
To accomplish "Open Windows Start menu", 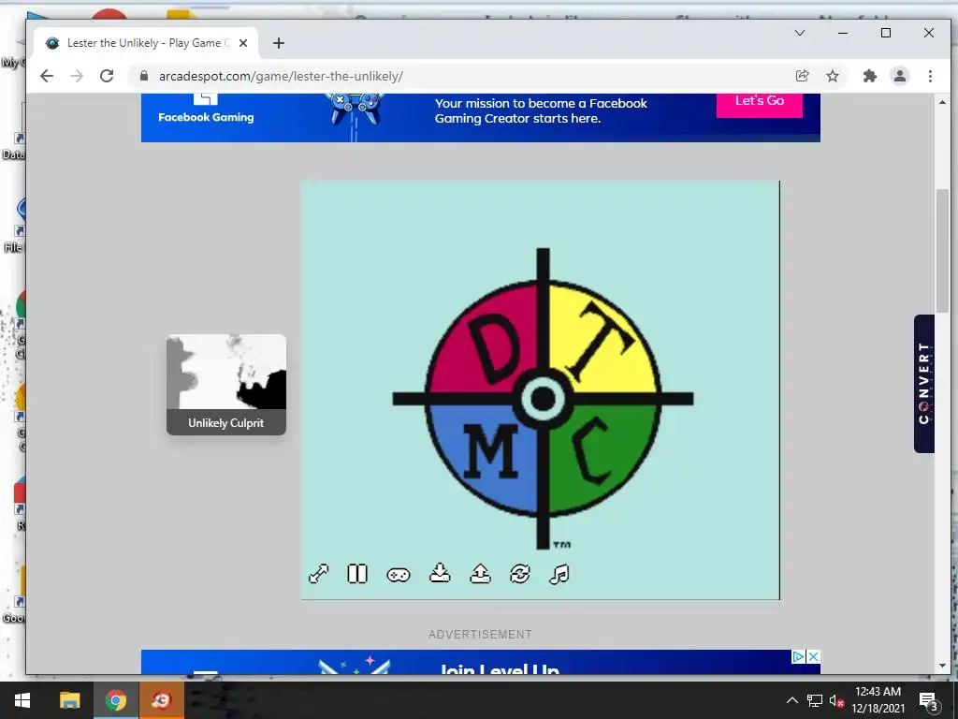I will [x=22, y=700].
